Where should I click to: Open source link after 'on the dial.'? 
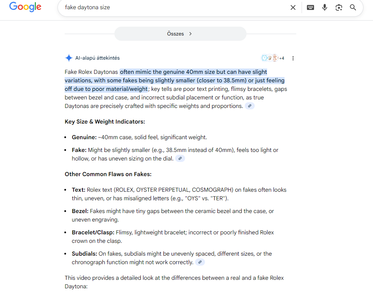pyautogui.click(x=180, y=158)
